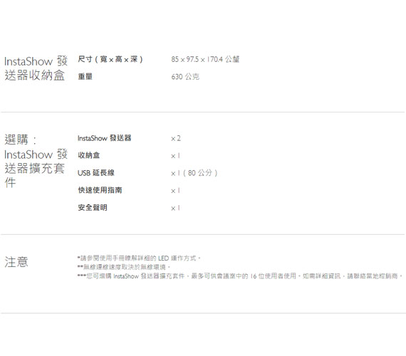Click the x 1 quantity beside 收納盒

point(175,156)
